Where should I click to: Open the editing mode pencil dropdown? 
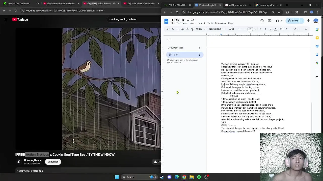(297, 29)
